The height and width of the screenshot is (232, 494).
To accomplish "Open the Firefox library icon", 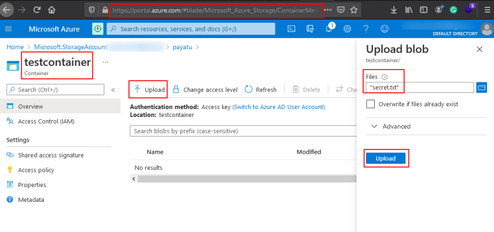I will pos(409,10).
